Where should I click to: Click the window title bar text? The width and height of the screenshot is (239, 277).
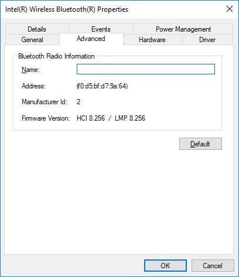pos(67,9)
